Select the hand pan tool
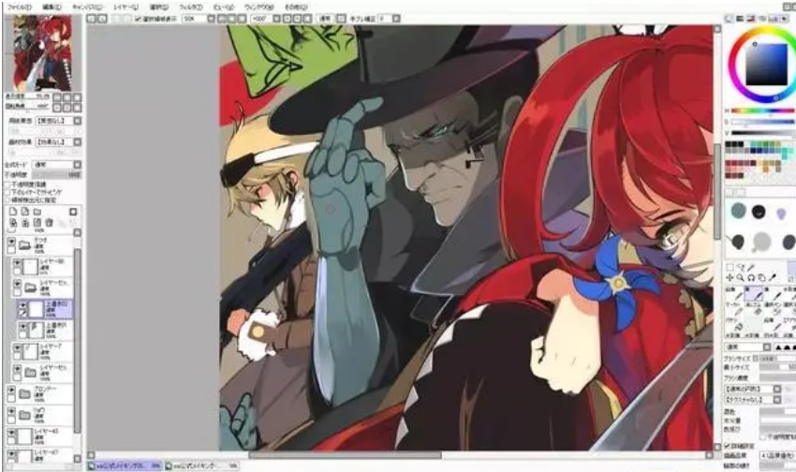 pyautogui.click(x=762, y=277)
